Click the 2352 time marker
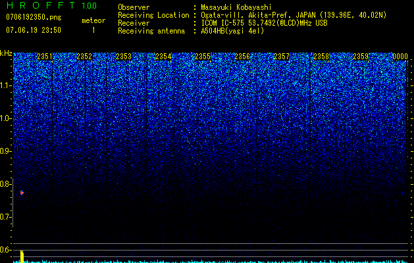 pos(84,57)
